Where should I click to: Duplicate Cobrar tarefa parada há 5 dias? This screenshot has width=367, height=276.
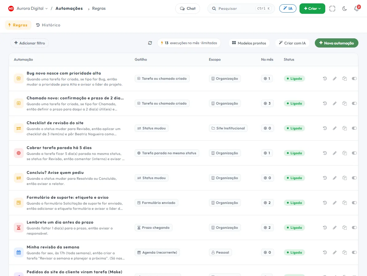[345, 153]
